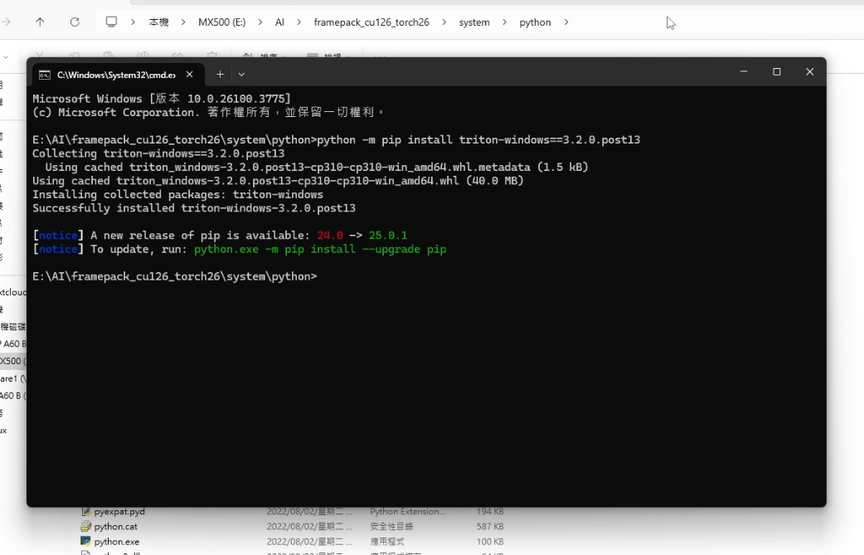The width and height of the screenshot is (864, 555).
Task: Maximize the terminal window
Action: (x=777, y=71)
